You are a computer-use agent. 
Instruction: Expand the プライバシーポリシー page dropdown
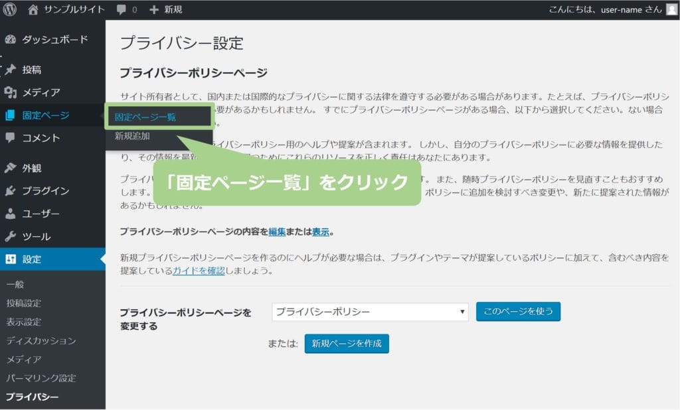[371, 312]
